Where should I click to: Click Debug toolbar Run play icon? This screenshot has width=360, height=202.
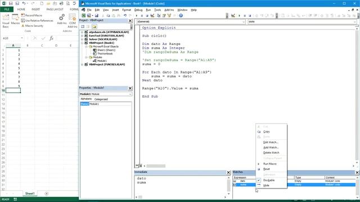pos(239,16)
